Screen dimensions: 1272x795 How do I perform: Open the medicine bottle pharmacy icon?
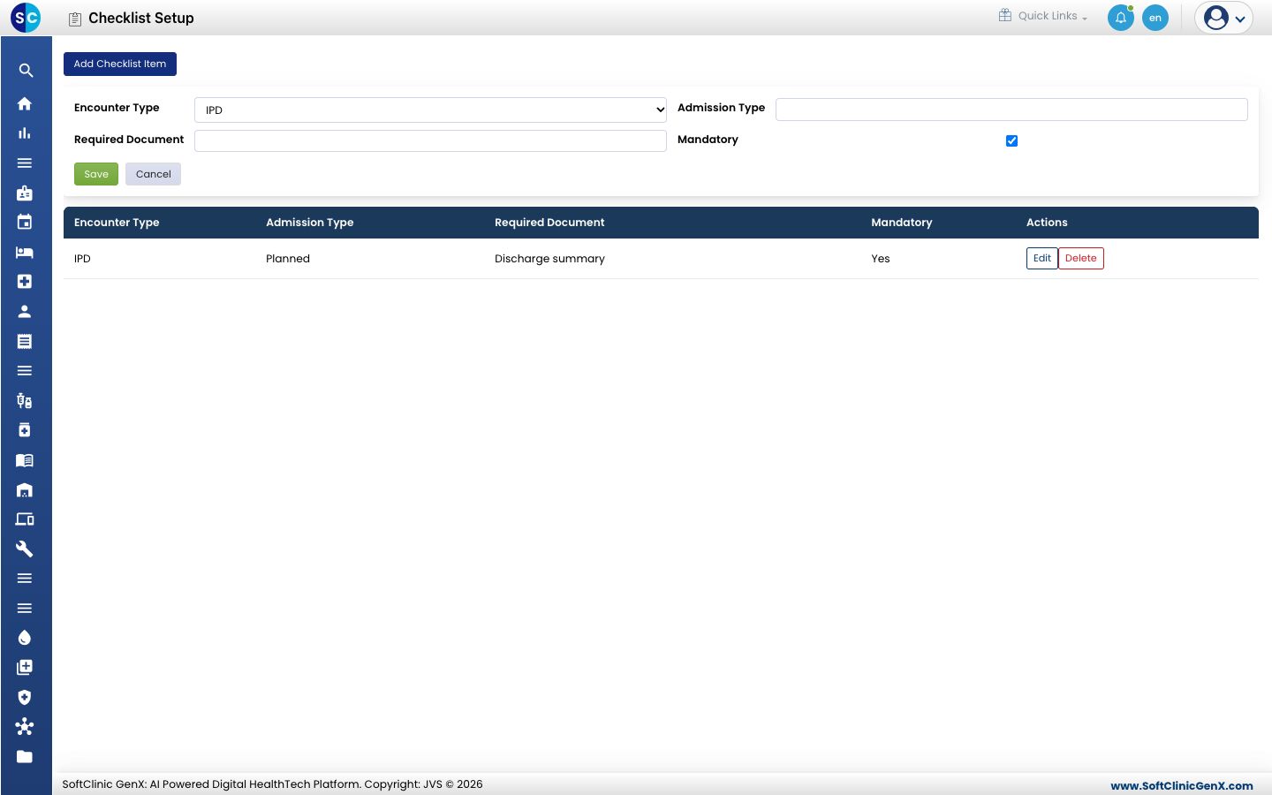pyautogui.click(x=25, y=430)
